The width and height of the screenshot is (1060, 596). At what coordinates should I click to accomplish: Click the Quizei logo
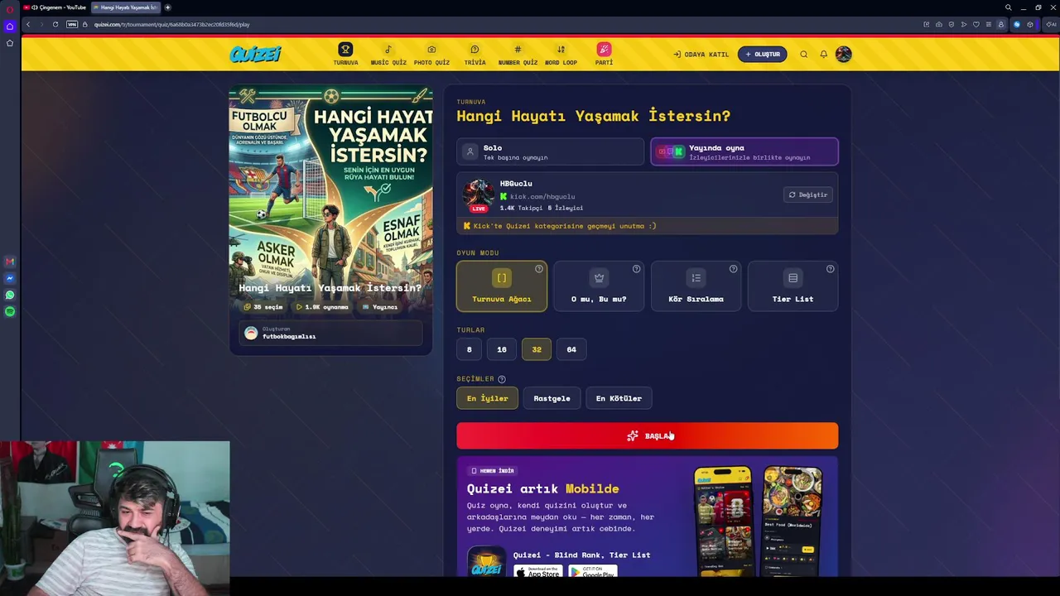click(x=255, y=55)
